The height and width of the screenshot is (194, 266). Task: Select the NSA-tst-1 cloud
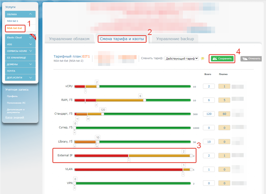[x=13, y=21]
